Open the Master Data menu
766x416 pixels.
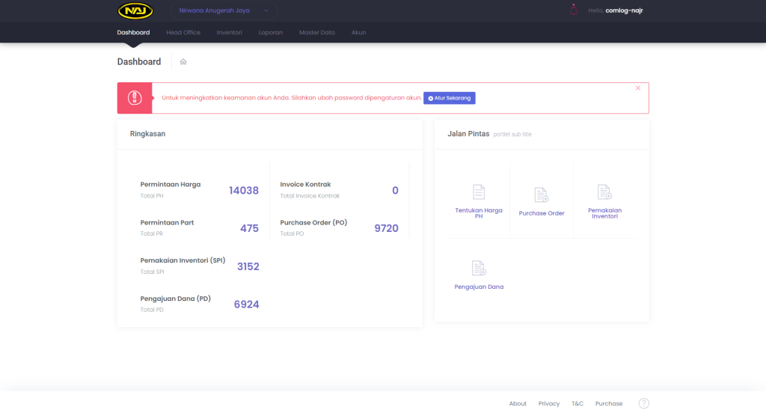pos(317,33)
